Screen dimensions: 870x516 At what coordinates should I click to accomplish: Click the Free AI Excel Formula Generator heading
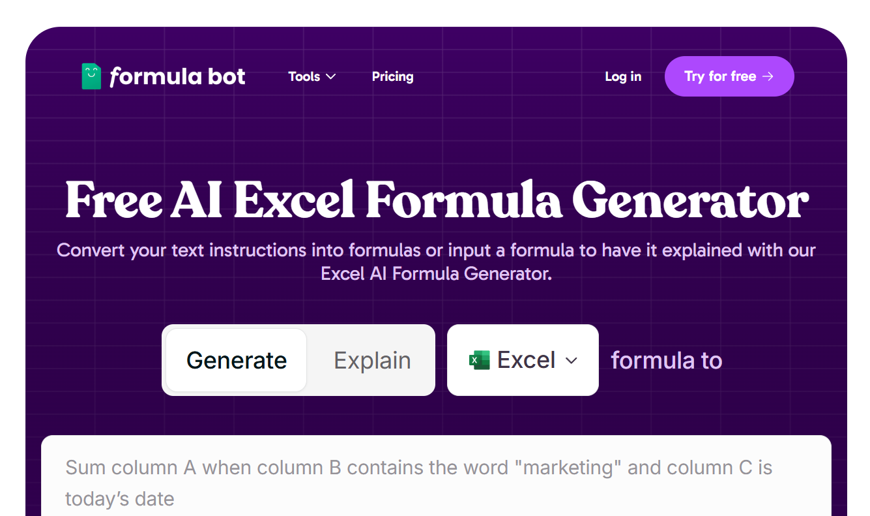tap(435, 200)
